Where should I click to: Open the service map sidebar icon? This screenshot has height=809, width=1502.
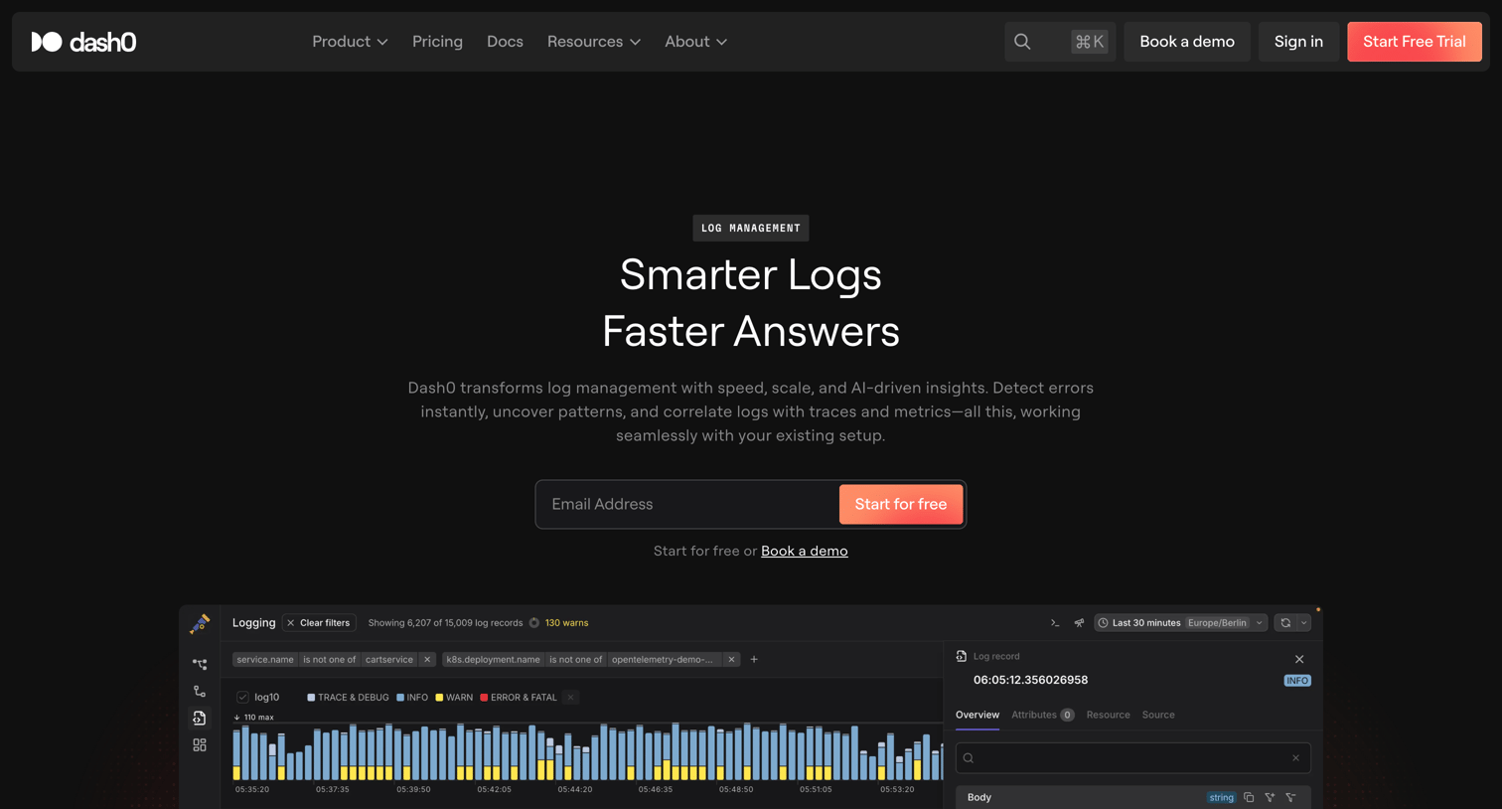200,664
